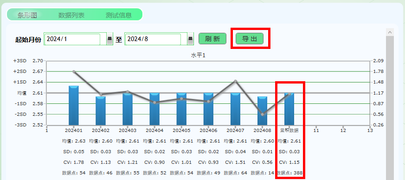Click the text CV: 1.21

pyautogui.click(x=128, y=162)
